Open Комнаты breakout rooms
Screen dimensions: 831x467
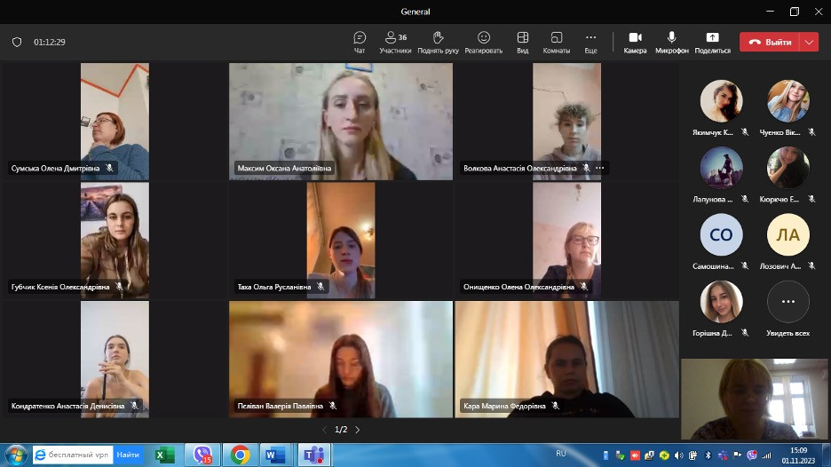click(x=557, y=42)
